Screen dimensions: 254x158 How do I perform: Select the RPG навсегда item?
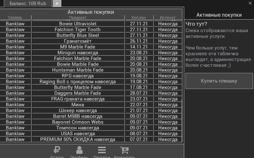[78, 76]
